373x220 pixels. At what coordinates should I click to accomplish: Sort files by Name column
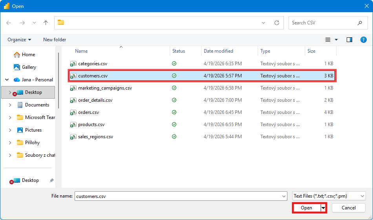(81, 51)
